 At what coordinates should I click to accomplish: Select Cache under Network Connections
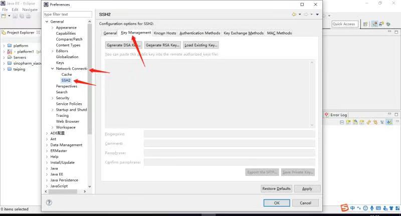pos(67,74)
